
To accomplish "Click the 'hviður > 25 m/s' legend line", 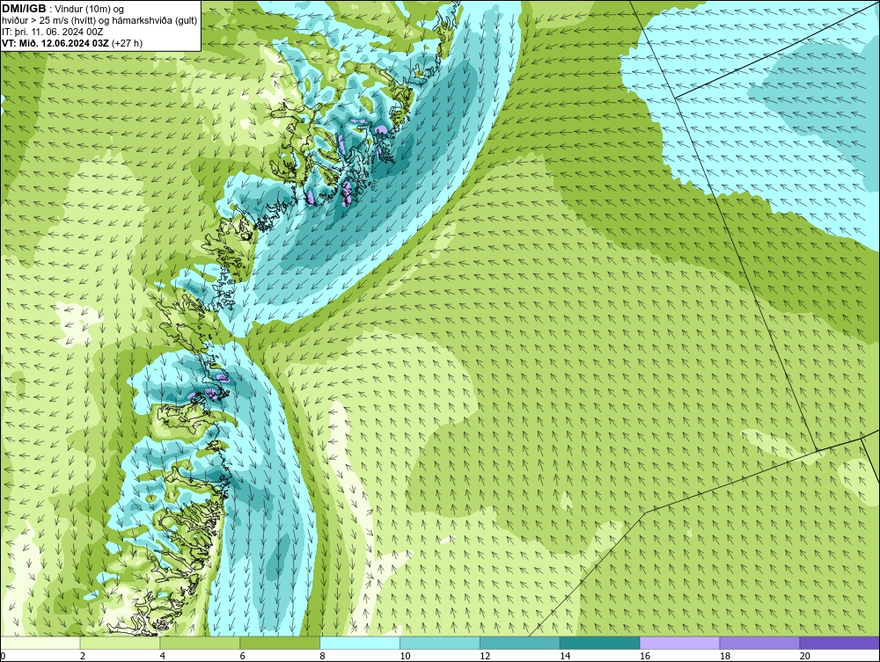I will coord(99,21).
